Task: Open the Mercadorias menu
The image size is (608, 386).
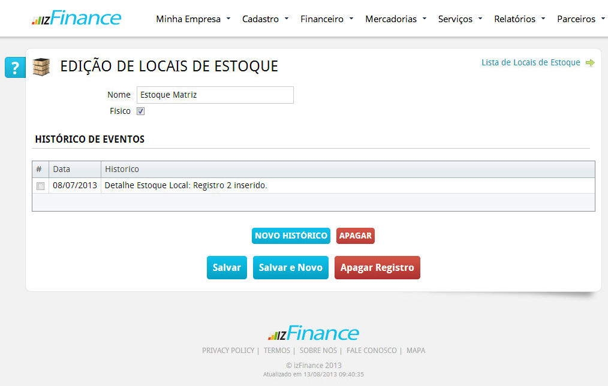Action: tap(396, 19)
